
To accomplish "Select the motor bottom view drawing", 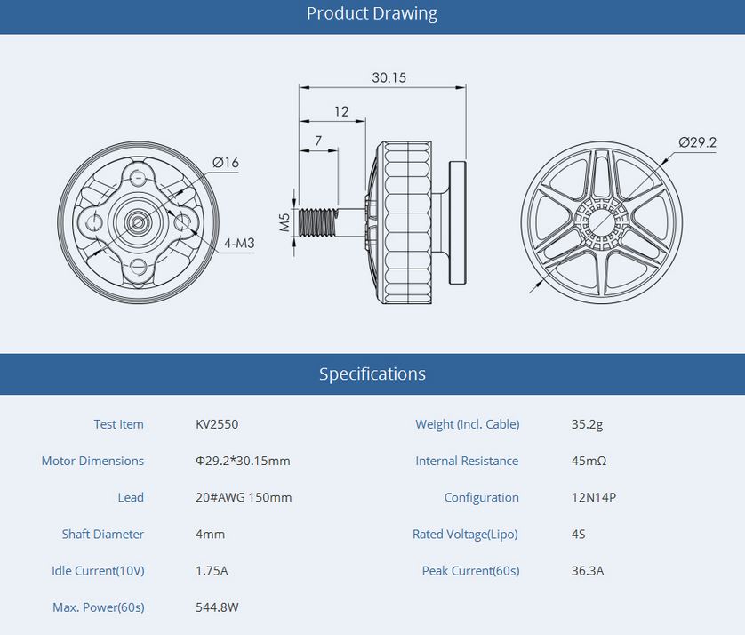I will pyautogui.click(x=139, y=222).
